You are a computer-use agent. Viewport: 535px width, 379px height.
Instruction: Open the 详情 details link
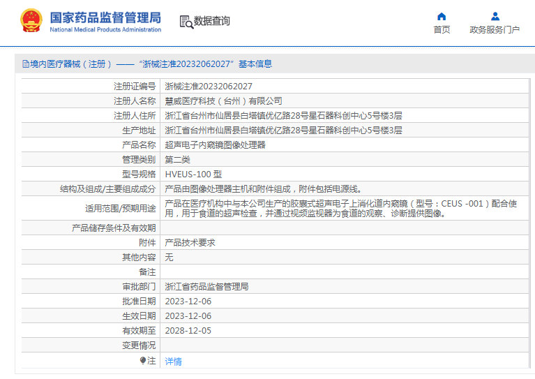(x=173, y=362)
